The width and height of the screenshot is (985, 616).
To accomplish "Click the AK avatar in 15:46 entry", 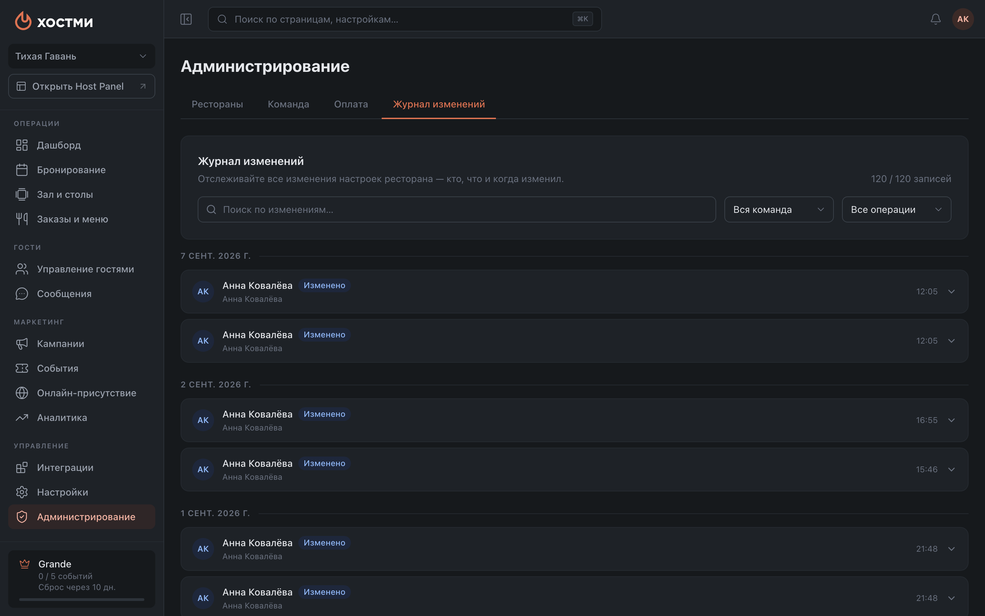I will coord(203,469).
